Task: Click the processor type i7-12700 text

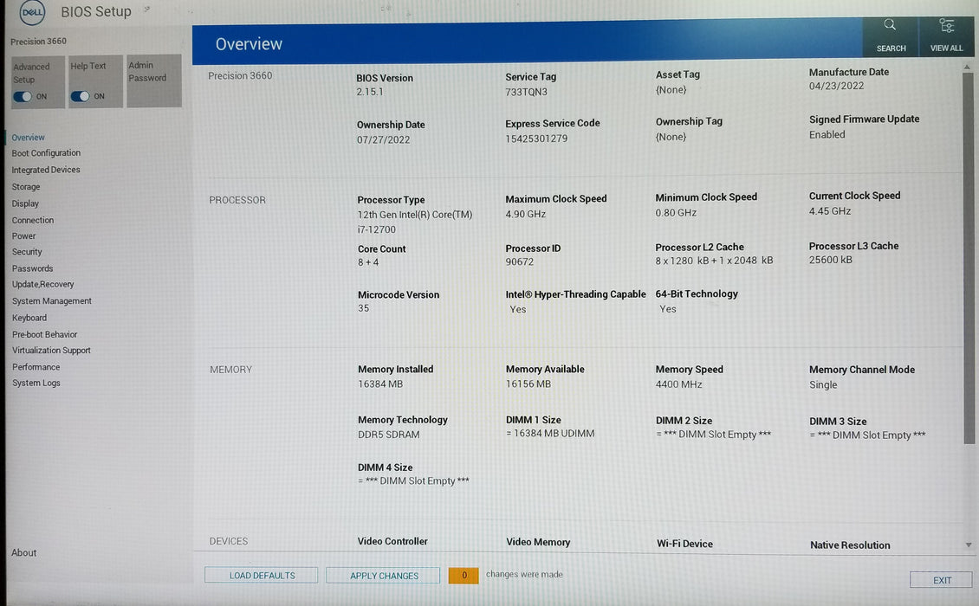Action: point(377,229)
